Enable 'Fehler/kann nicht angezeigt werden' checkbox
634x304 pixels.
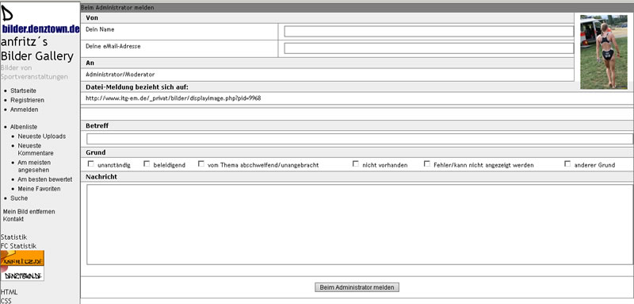(427, 164)
